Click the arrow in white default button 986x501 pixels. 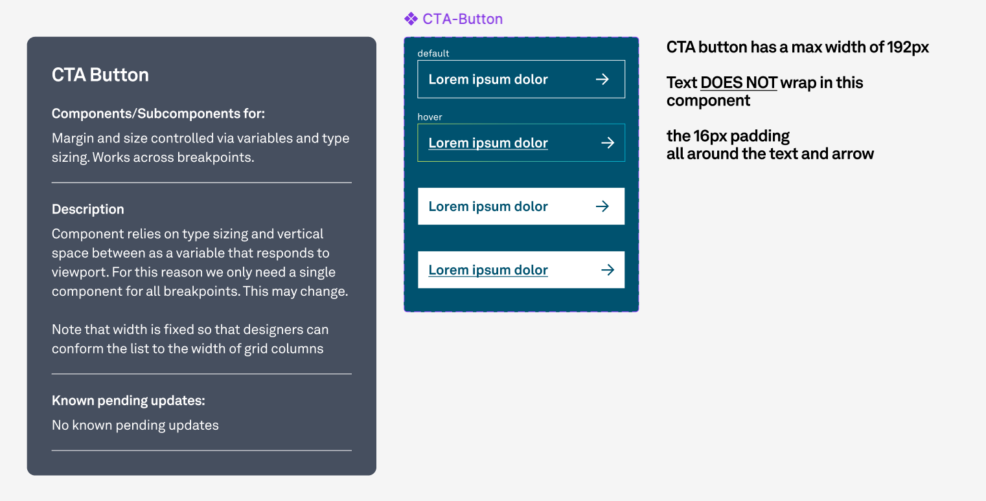coord(602,206)
